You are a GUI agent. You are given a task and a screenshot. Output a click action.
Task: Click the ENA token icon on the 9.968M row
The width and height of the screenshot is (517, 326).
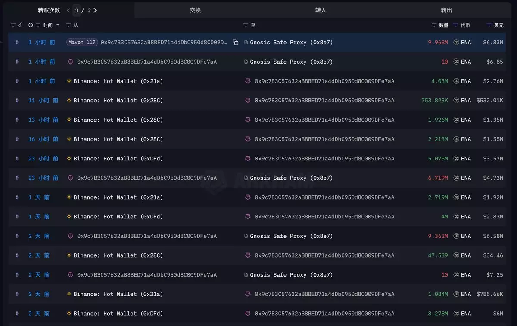[x=456, y=42]
